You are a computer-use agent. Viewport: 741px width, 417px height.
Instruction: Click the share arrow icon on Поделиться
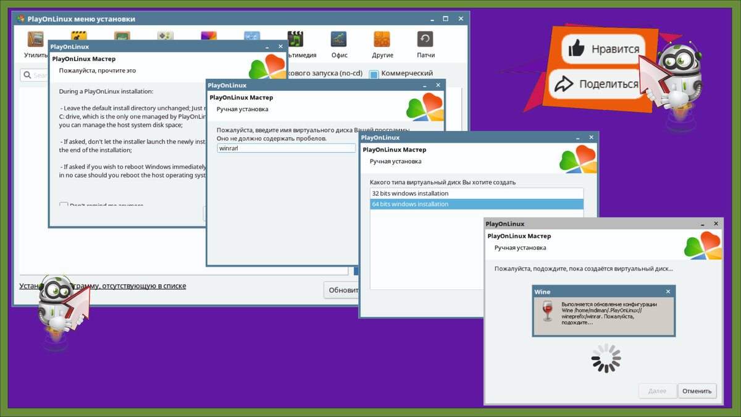tap(563, 83)
